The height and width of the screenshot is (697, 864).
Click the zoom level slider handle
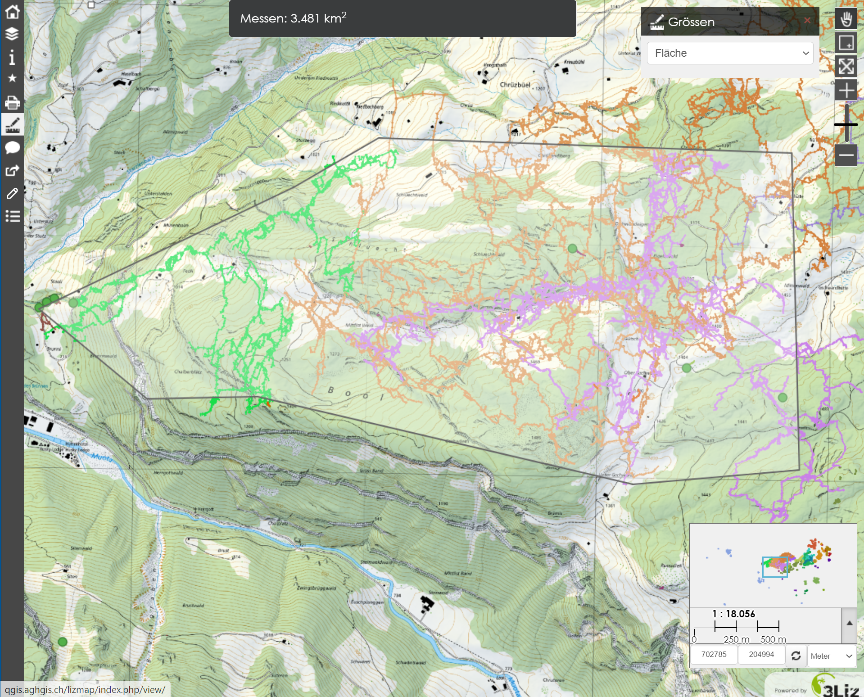coord(846,125)
